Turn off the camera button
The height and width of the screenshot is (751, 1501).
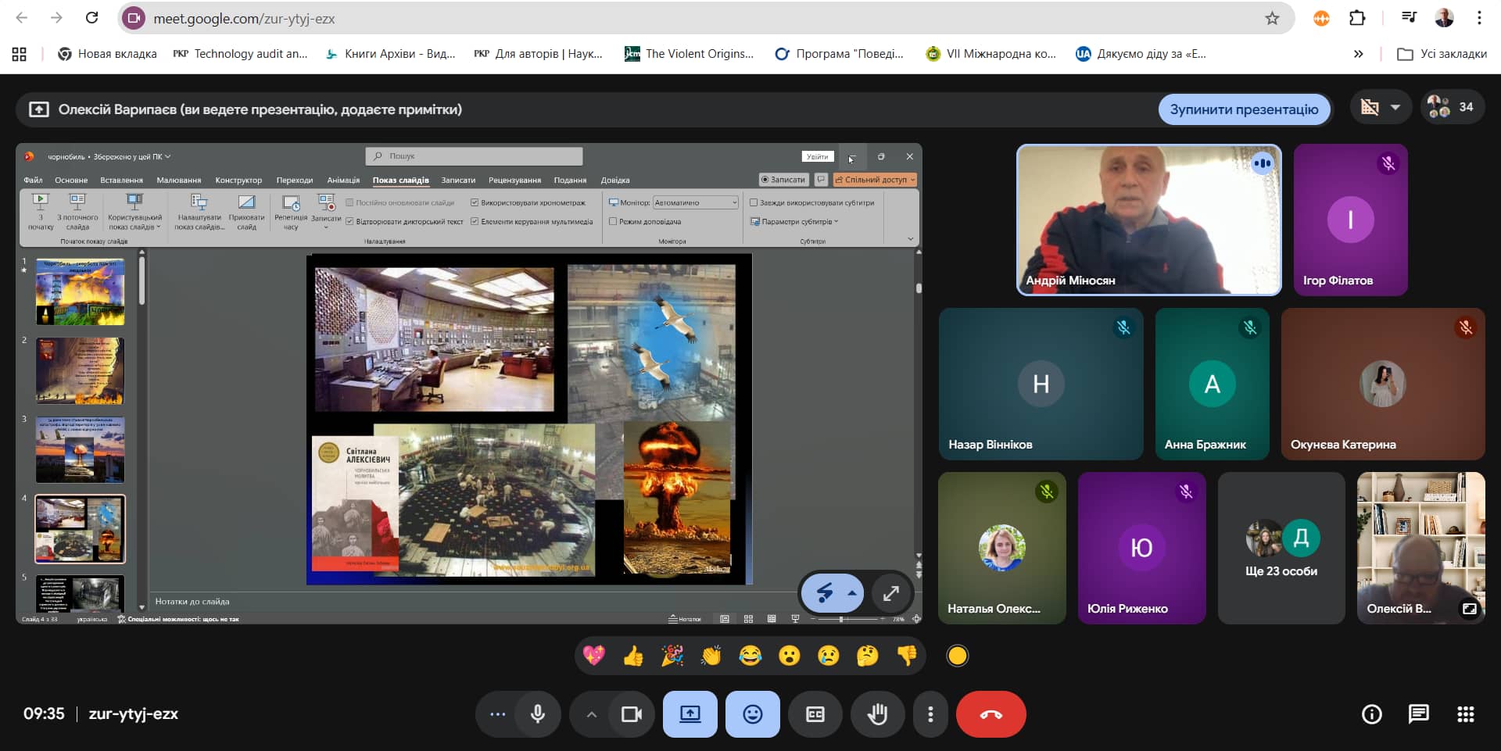[631, 714]
